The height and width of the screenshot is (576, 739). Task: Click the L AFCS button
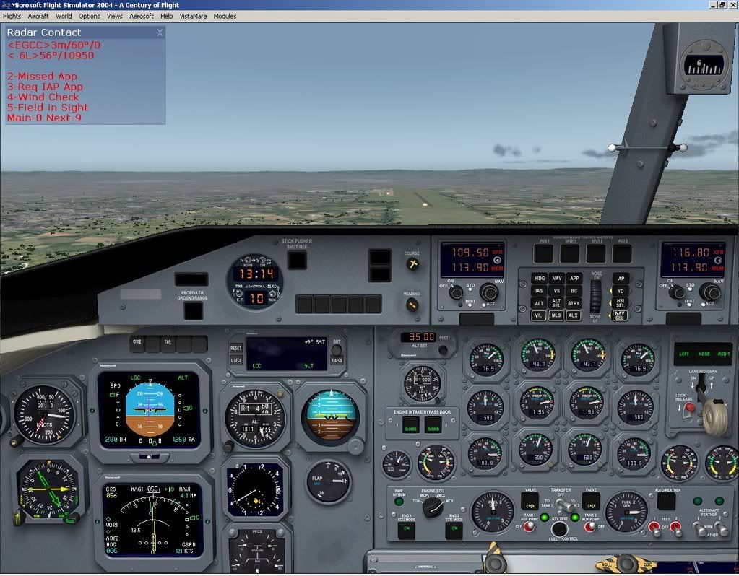235,360
